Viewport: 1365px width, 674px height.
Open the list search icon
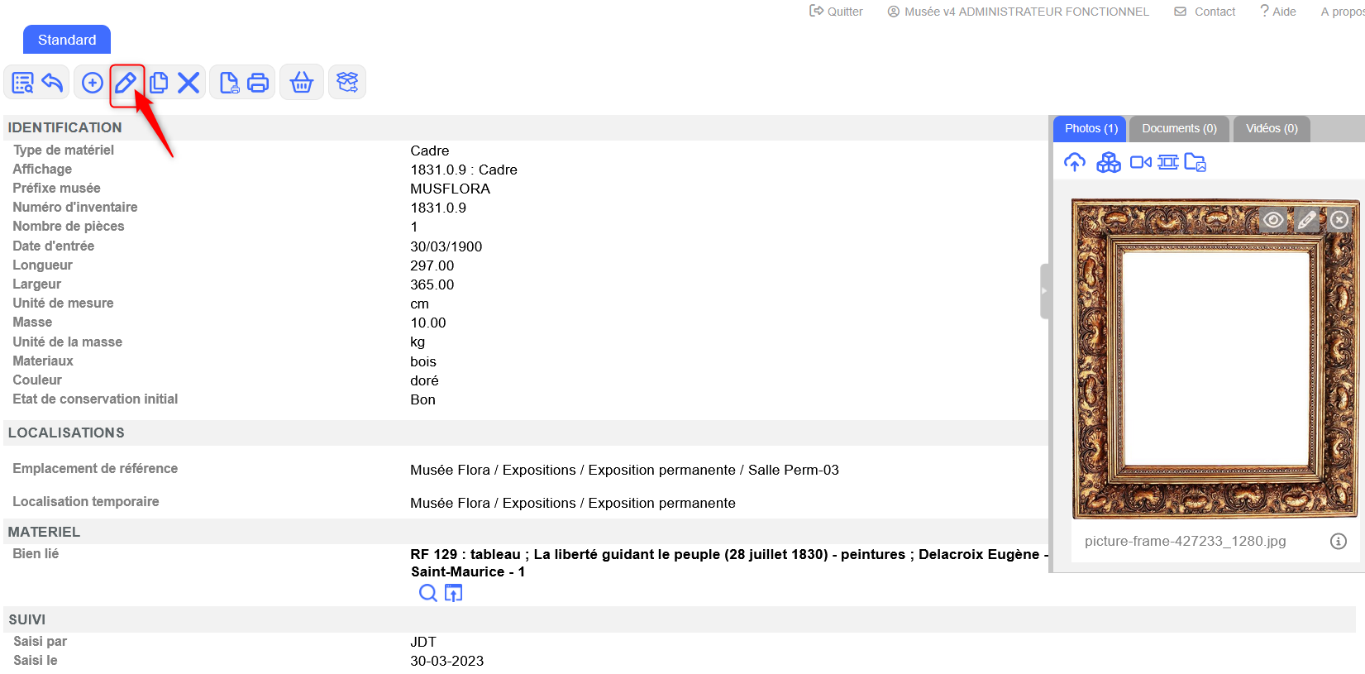(x=23, y=83)
